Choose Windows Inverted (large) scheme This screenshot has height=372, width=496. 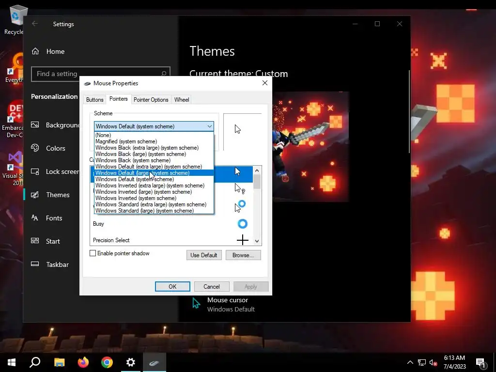[x=154, y=192]
